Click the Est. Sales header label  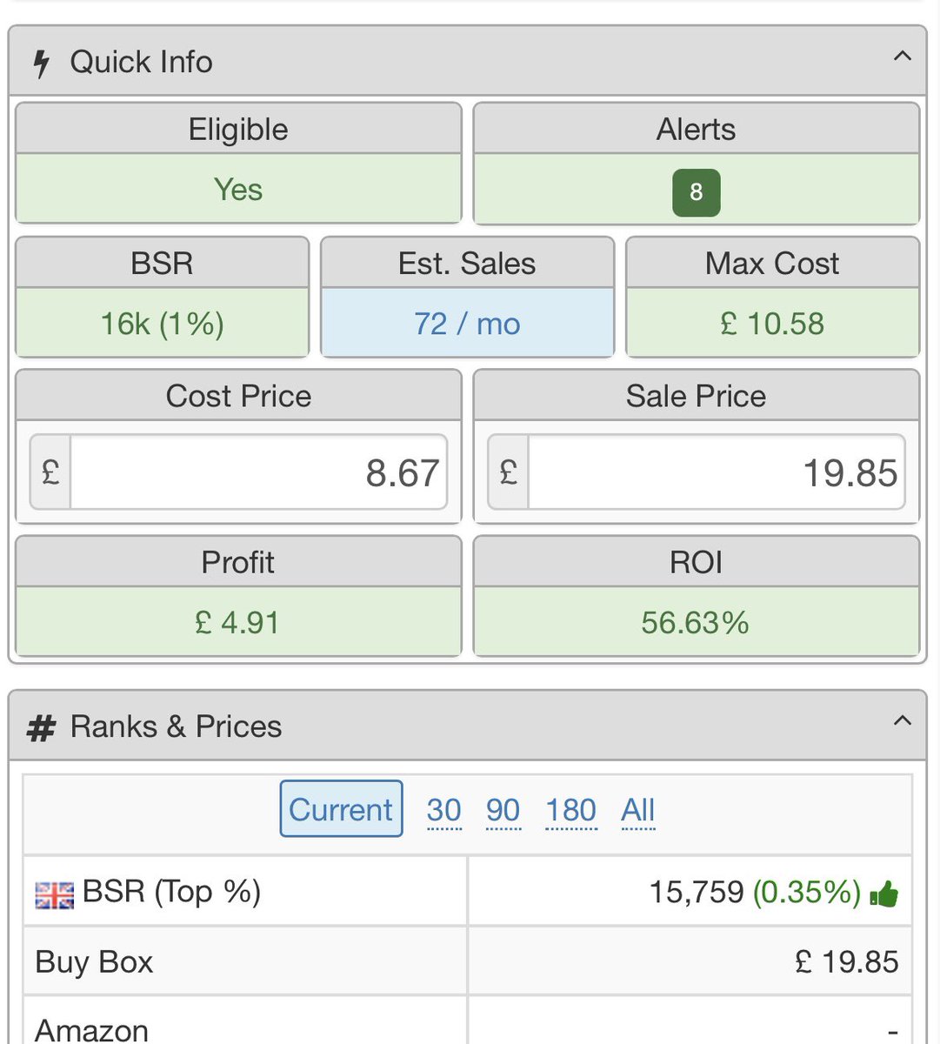click(467, 263)
